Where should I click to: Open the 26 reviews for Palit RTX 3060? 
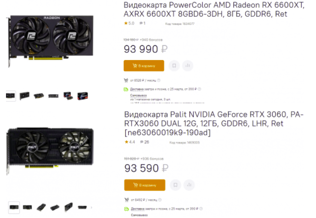145,142
